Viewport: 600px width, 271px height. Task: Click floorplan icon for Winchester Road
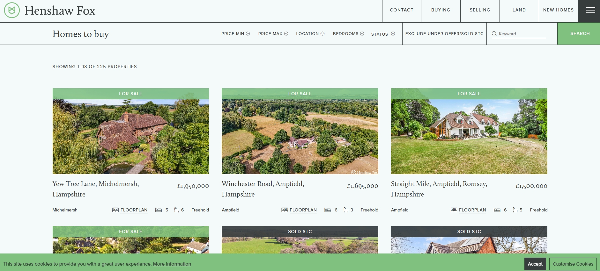(x=285, y=210)
